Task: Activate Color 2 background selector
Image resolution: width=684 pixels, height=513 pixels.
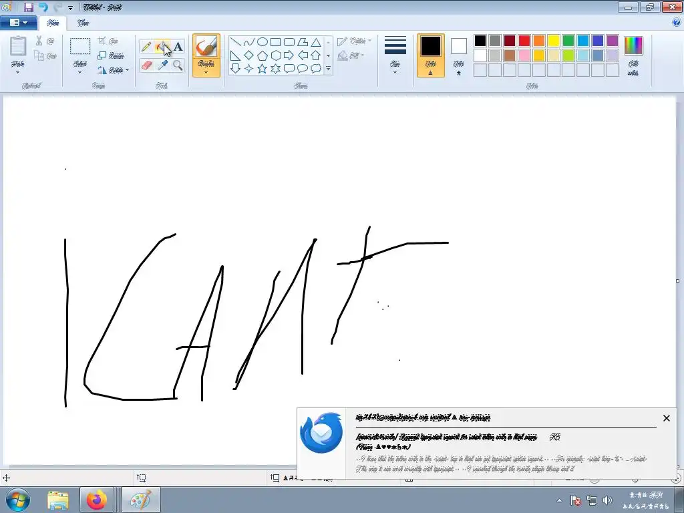Action: pyautogui.click(x=458, y=55)
